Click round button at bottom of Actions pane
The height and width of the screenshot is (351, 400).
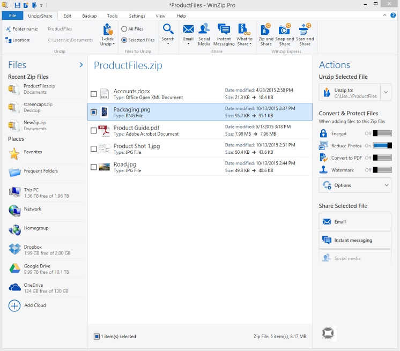328,333
